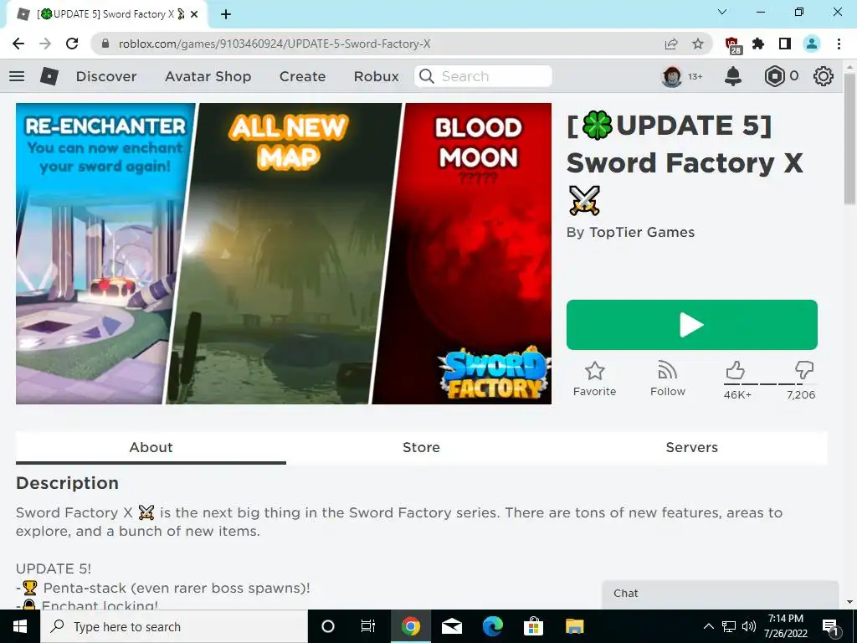Open the settings gear icon
Viewport: 857px width, 643px height.
824,76
